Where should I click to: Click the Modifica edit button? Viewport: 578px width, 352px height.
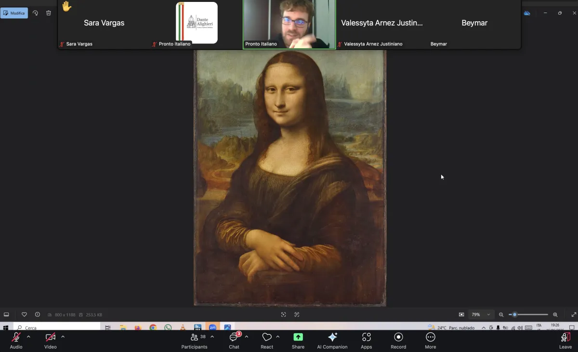pos(14,13)
